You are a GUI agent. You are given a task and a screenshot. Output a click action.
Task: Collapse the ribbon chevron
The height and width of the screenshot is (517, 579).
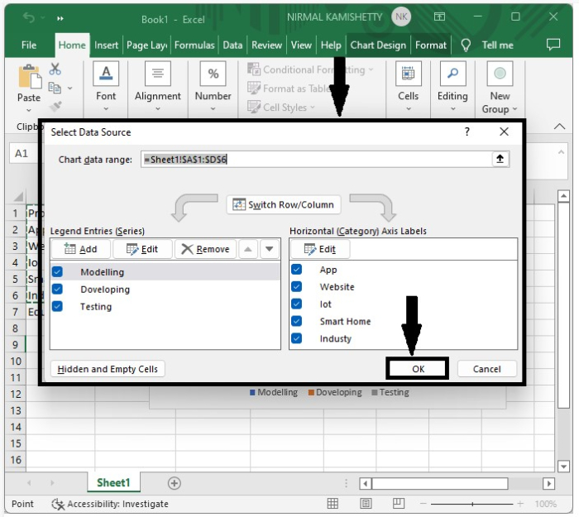(560, 127)
